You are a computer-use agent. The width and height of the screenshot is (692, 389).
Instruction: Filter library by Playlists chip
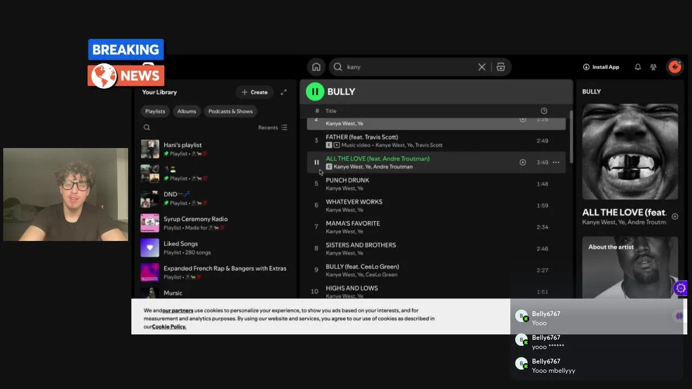click(x=155, y=111)
